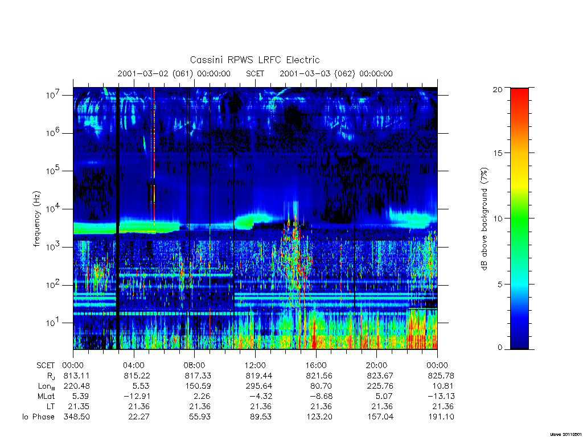Click Io Phase value '348.50'

click(77, 417)
